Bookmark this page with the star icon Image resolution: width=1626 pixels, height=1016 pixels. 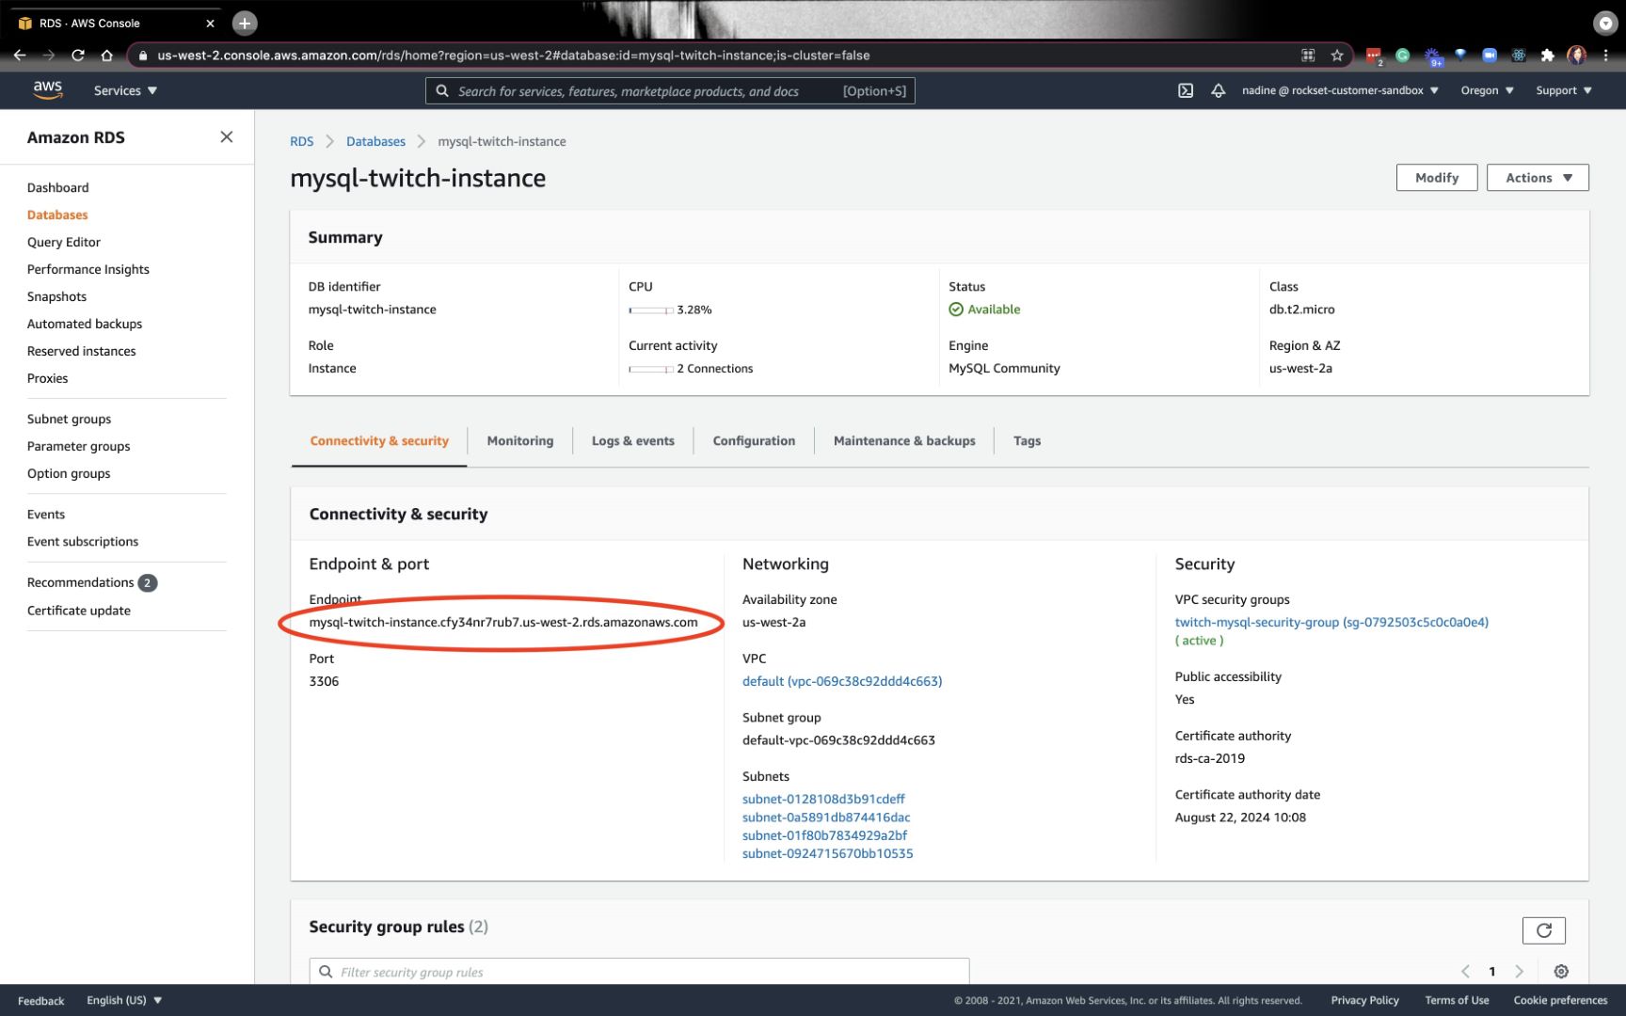point(1337,56)
